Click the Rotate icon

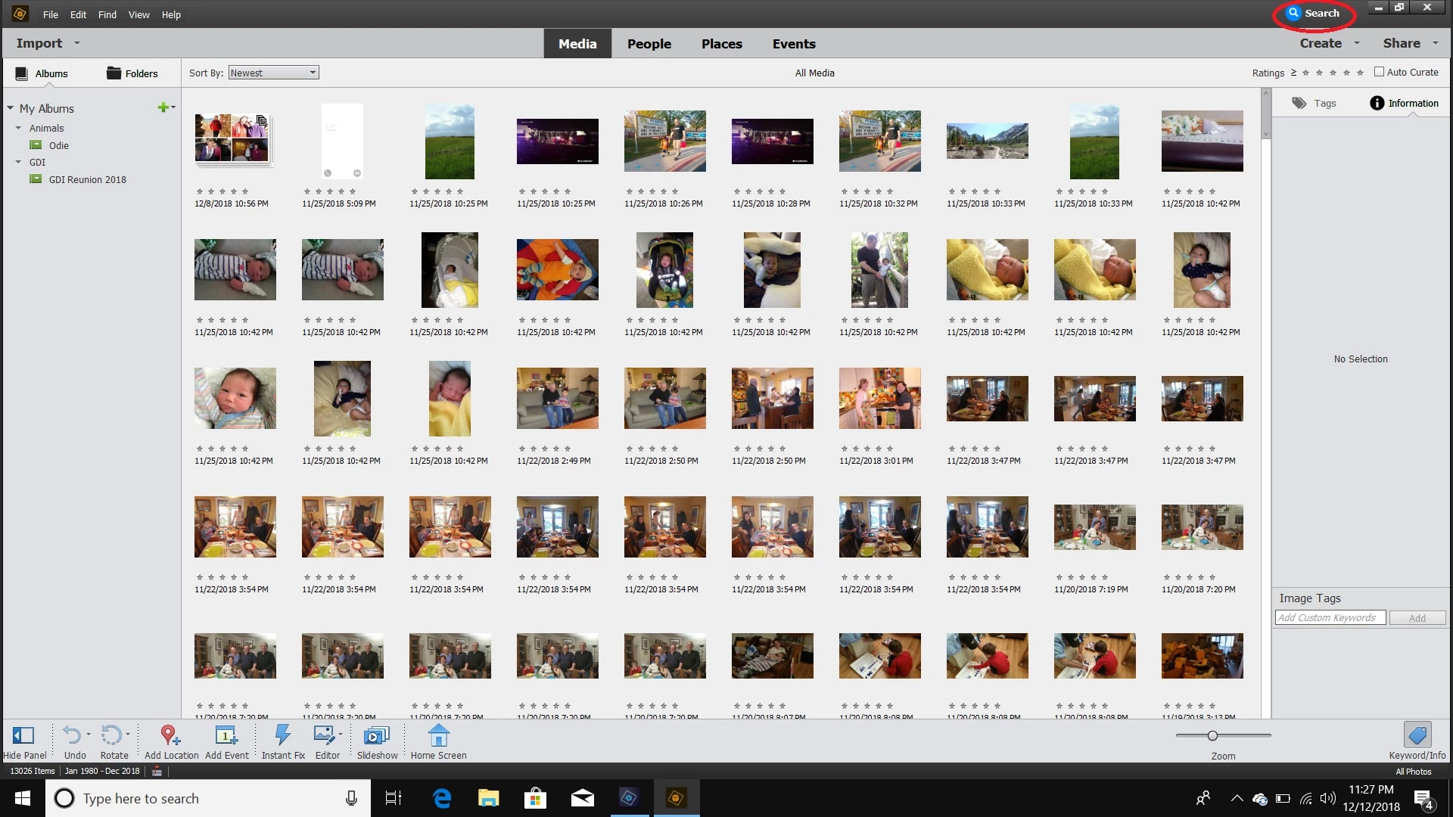[111, 736]
